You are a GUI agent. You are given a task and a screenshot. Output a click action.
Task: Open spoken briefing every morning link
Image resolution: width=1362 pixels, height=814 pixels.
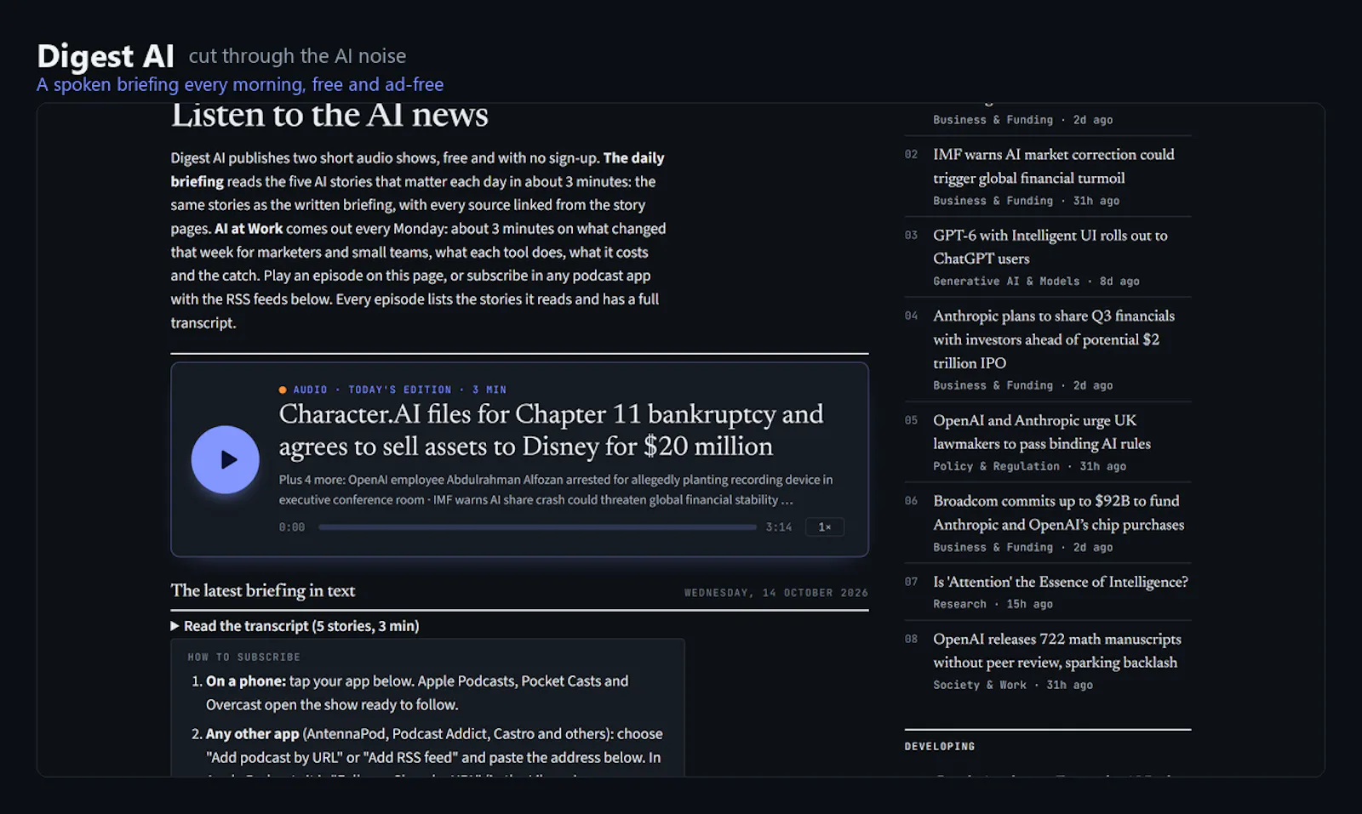(240, 85)
